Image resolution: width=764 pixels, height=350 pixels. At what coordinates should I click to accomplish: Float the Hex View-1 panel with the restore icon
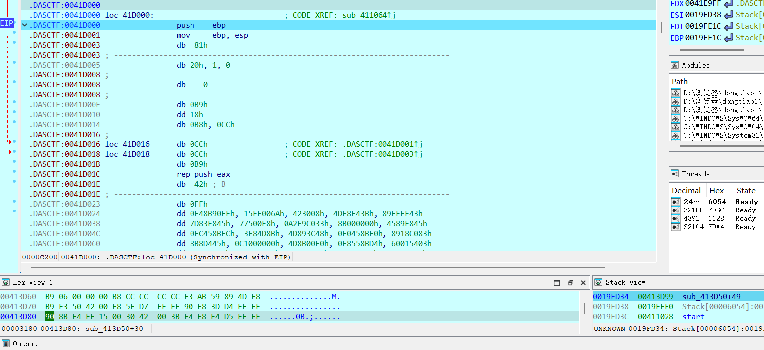point(570,282)
